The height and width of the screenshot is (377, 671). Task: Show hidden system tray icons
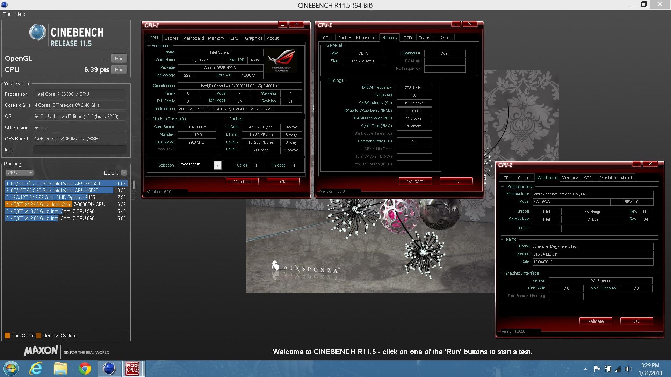tap(586, 369)
